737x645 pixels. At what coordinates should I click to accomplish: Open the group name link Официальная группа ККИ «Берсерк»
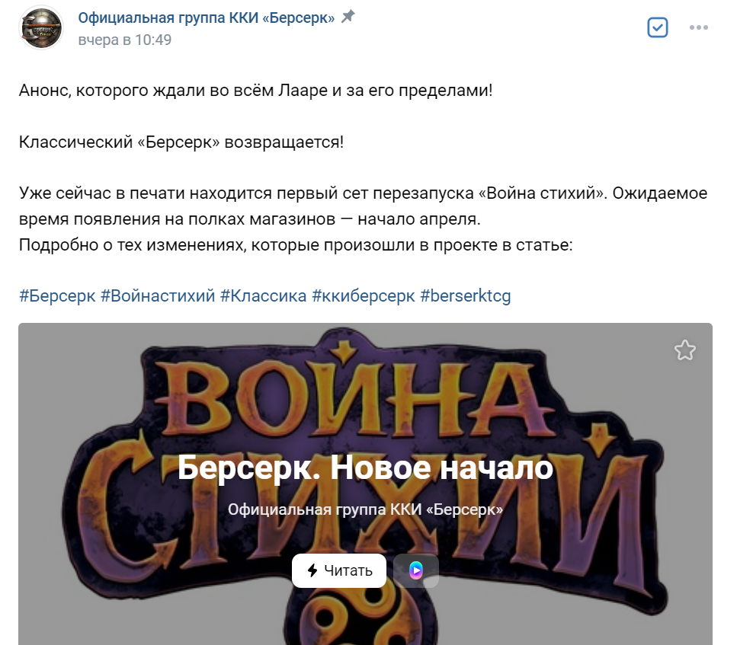[x=206, y=18]
